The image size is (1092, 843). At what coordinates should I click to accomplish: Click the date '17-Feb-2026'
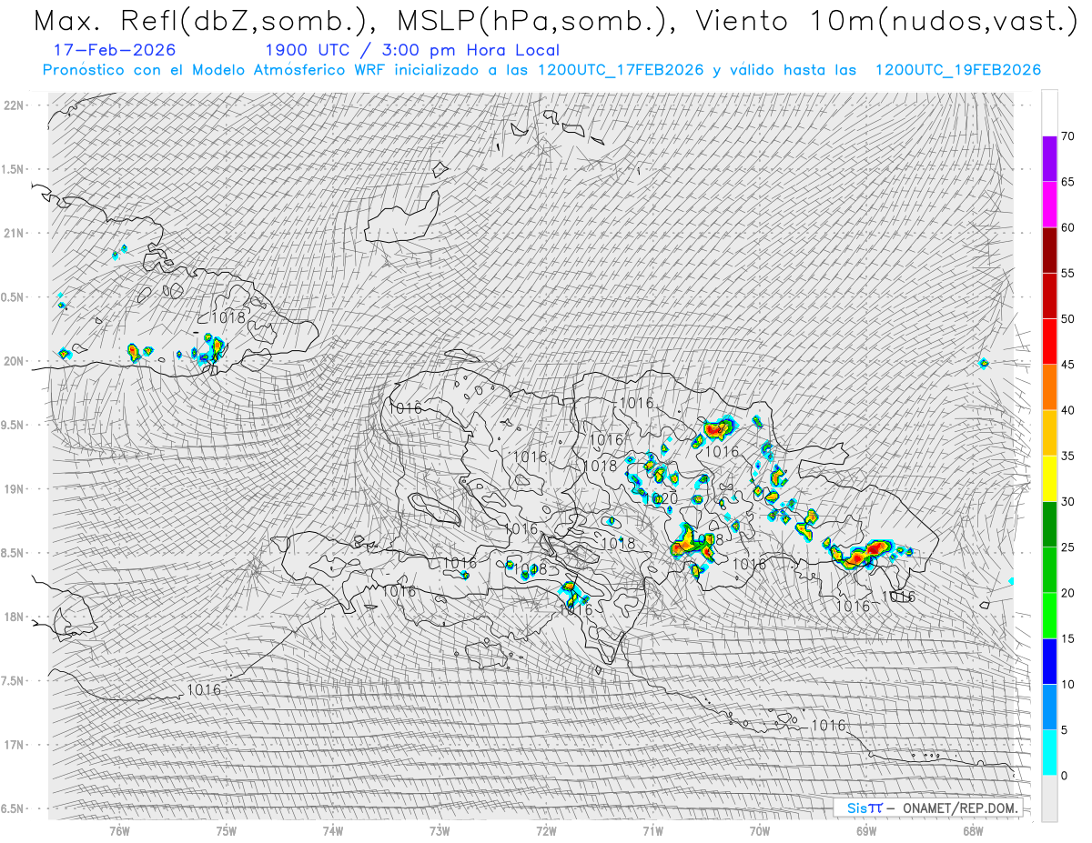(115, 50)
